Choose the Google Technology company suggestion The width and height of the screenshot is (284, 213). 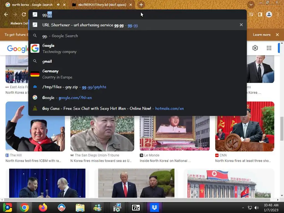click(138, 48)
